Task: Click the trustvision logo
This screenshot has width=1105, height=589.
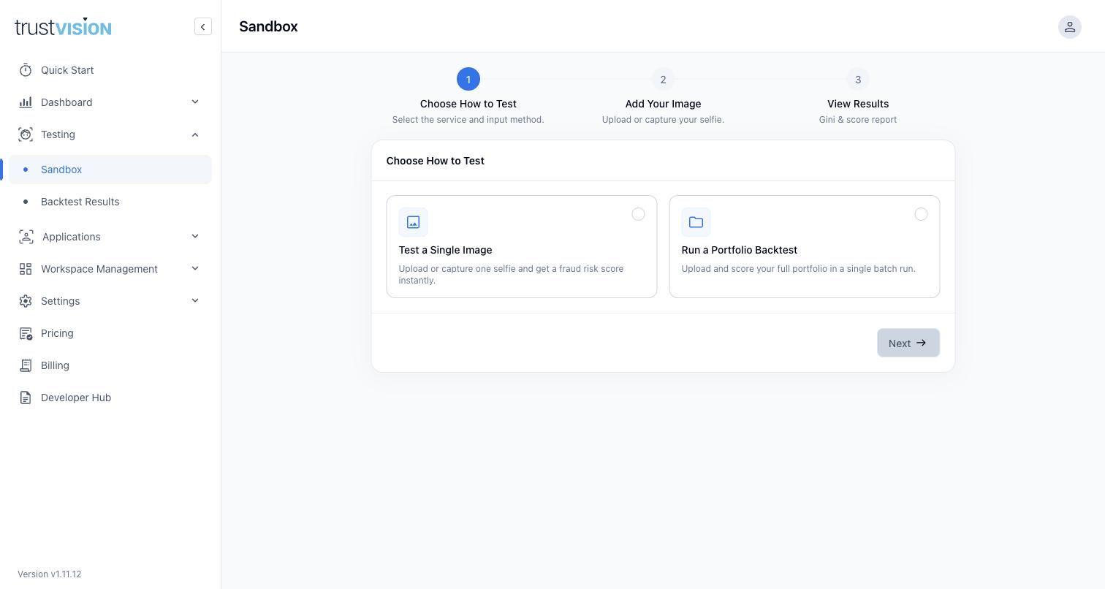Action: pos(63,27)
